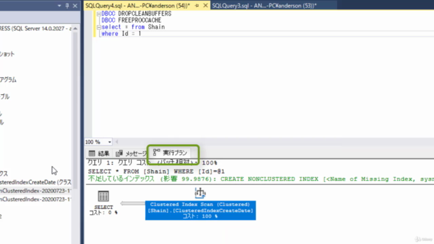Close the SQLQuery4.sql tab
This screenshot has height=244, width=434.
coord(205,5)
